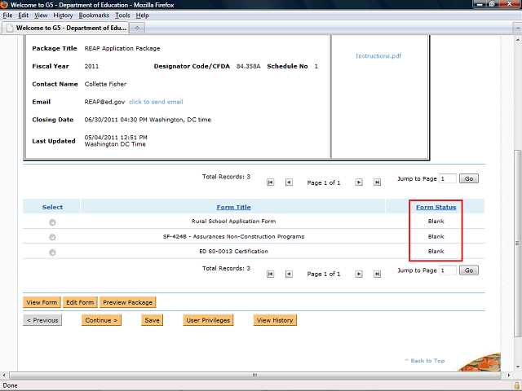
Task: Click the Edit Form button
Action: [80, 302]
